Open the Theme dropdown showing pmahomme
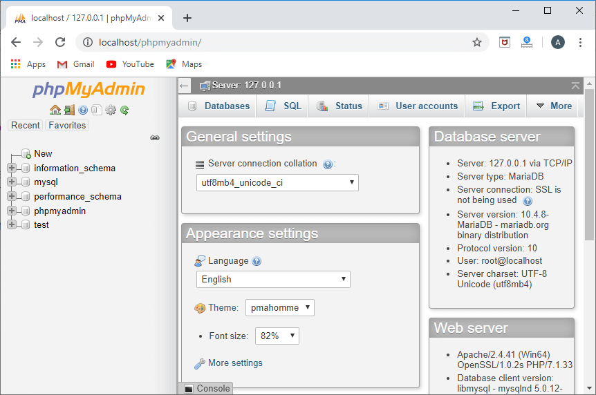 click(279, 308)
